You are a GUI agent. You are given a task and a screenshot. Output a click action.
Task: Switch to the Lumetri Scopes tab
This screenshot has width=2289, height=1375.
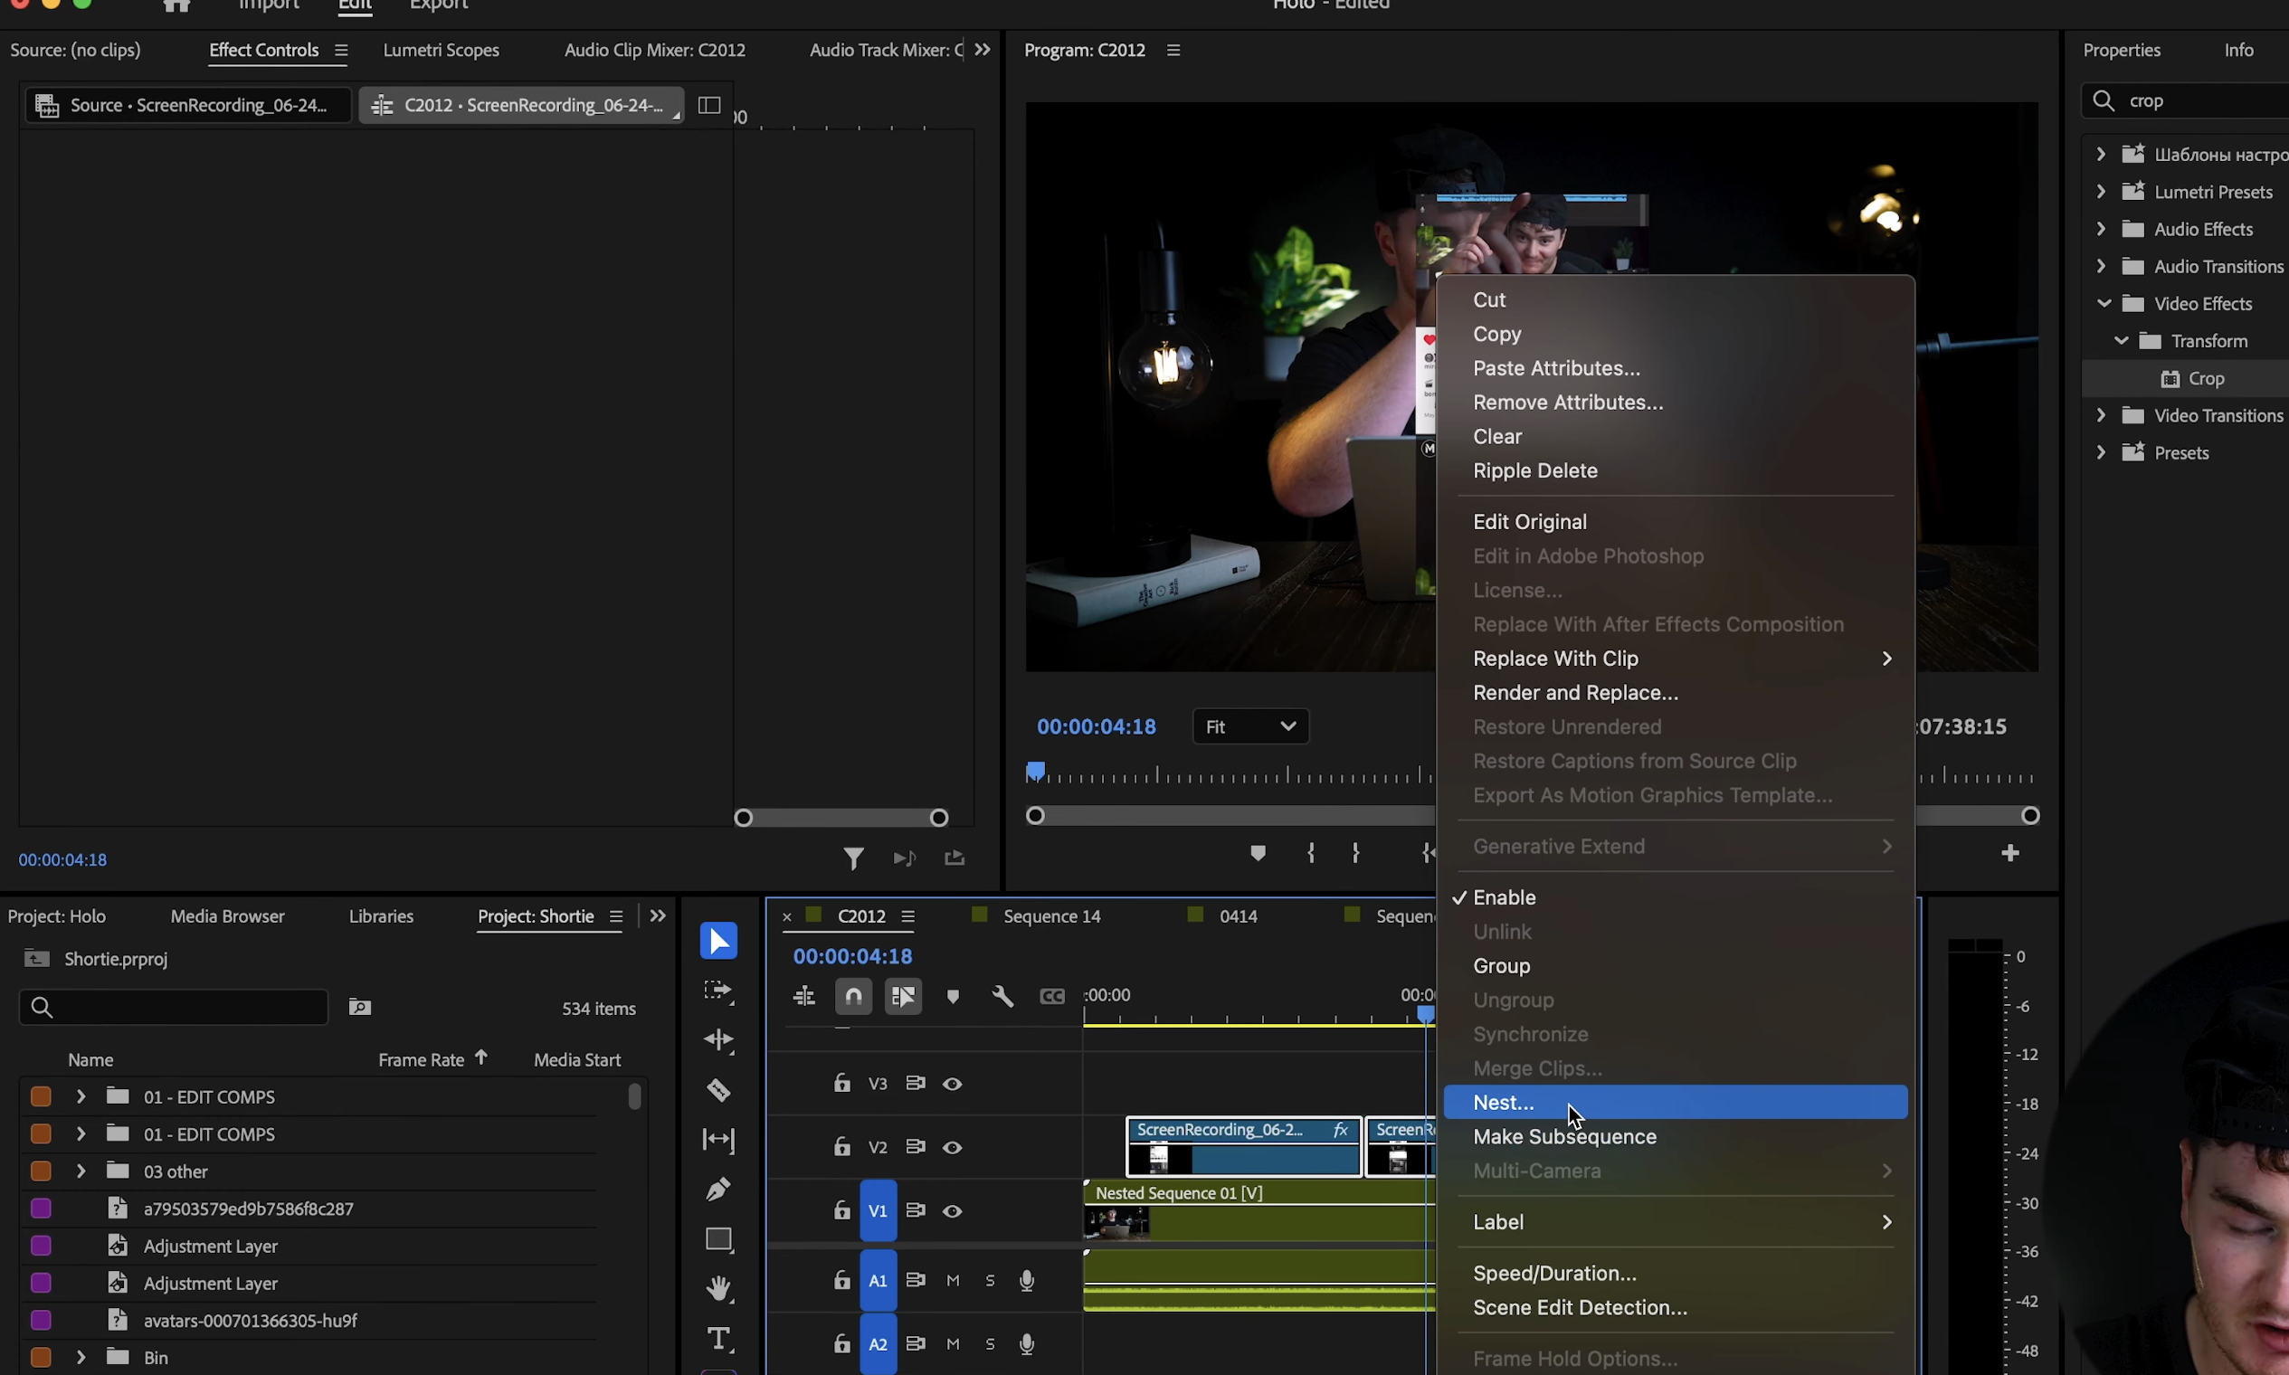point(442,50)
